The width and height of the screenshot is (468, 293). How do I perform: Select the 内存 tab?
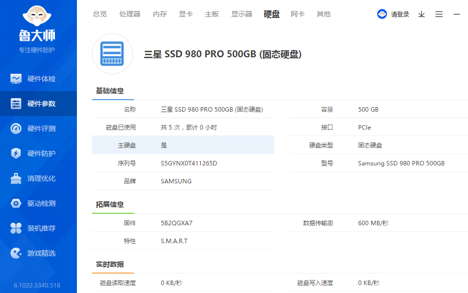point(160,14)
